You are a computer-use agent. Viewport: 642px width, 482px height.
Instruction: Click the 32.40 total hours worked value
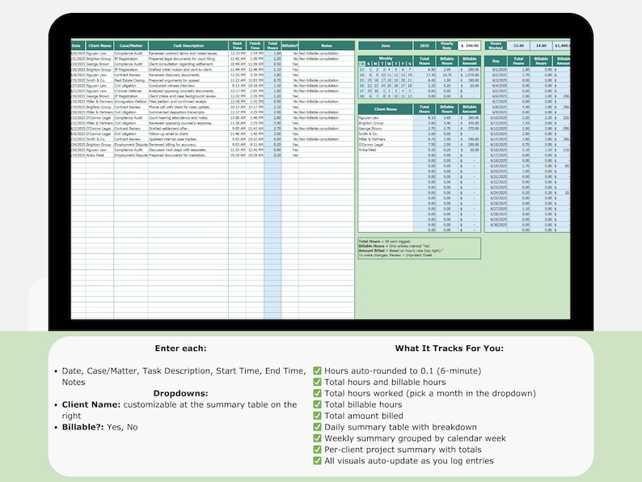tap(518, 45)
